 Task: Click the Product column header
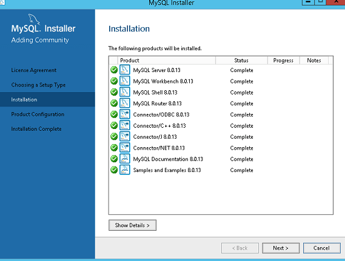pyautogui.click(x=167, y=61)
